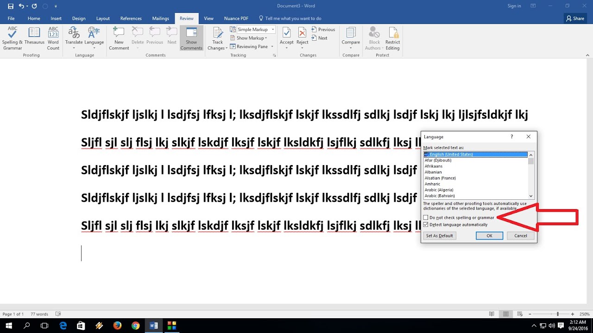The image size is (593, 333).
Task: Open the Design tab
Action: pyautogui.click(x=79, y=18)
